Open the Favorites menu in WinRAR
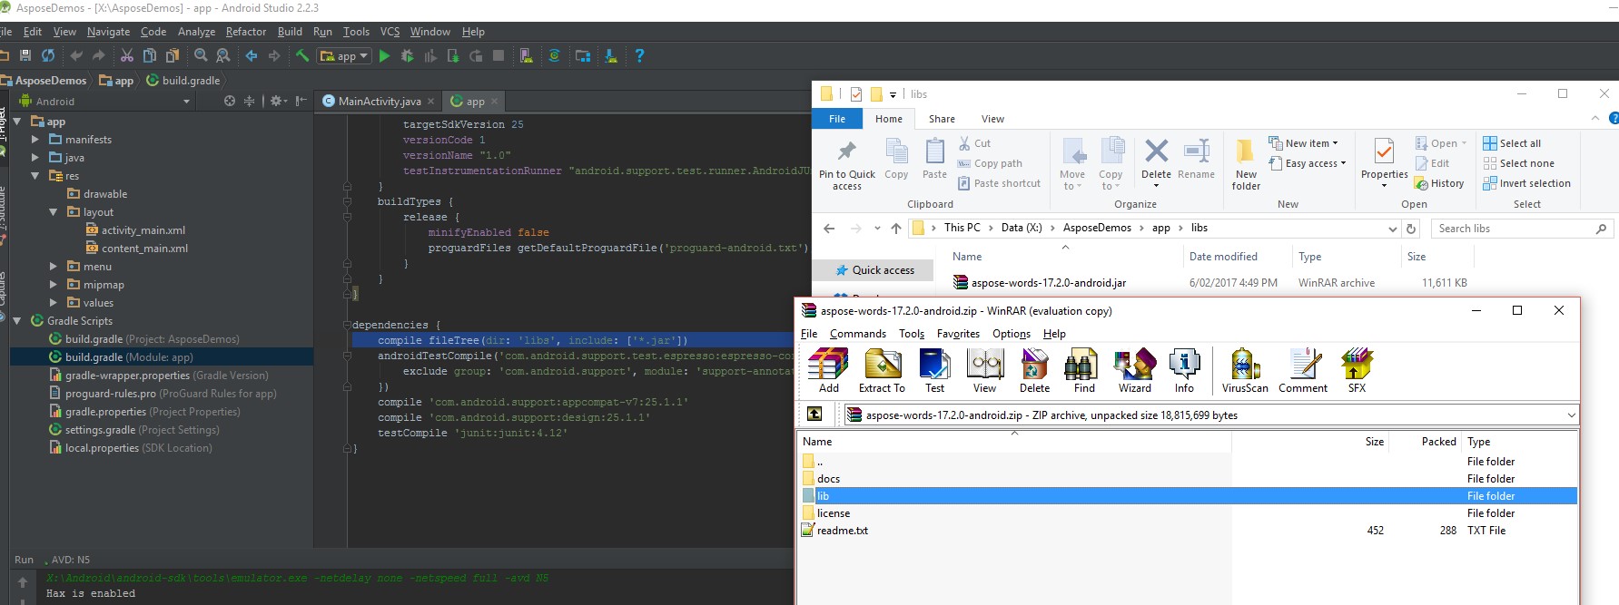The width and height of the screenshot is (1619, 605). [958, 334]
